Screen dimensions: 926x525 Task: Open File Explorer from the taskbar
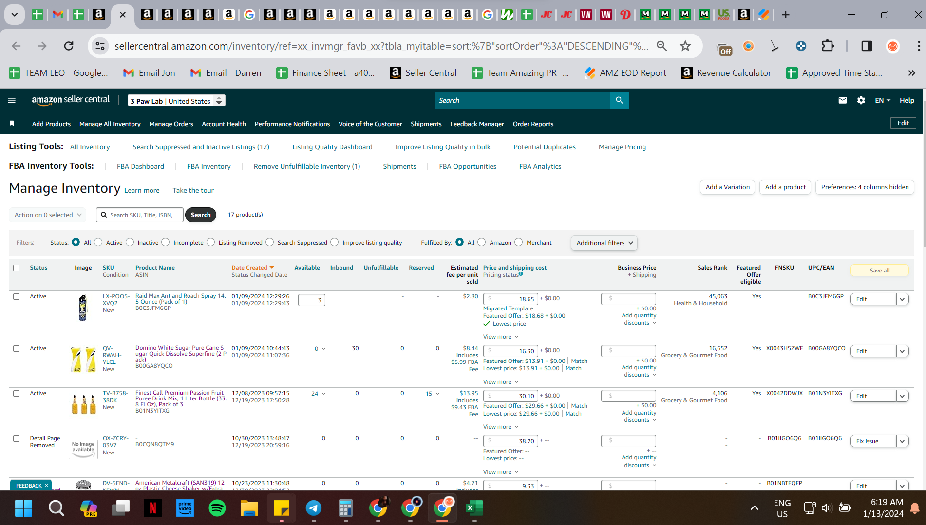pyautogui.click(x=249, y=508)
